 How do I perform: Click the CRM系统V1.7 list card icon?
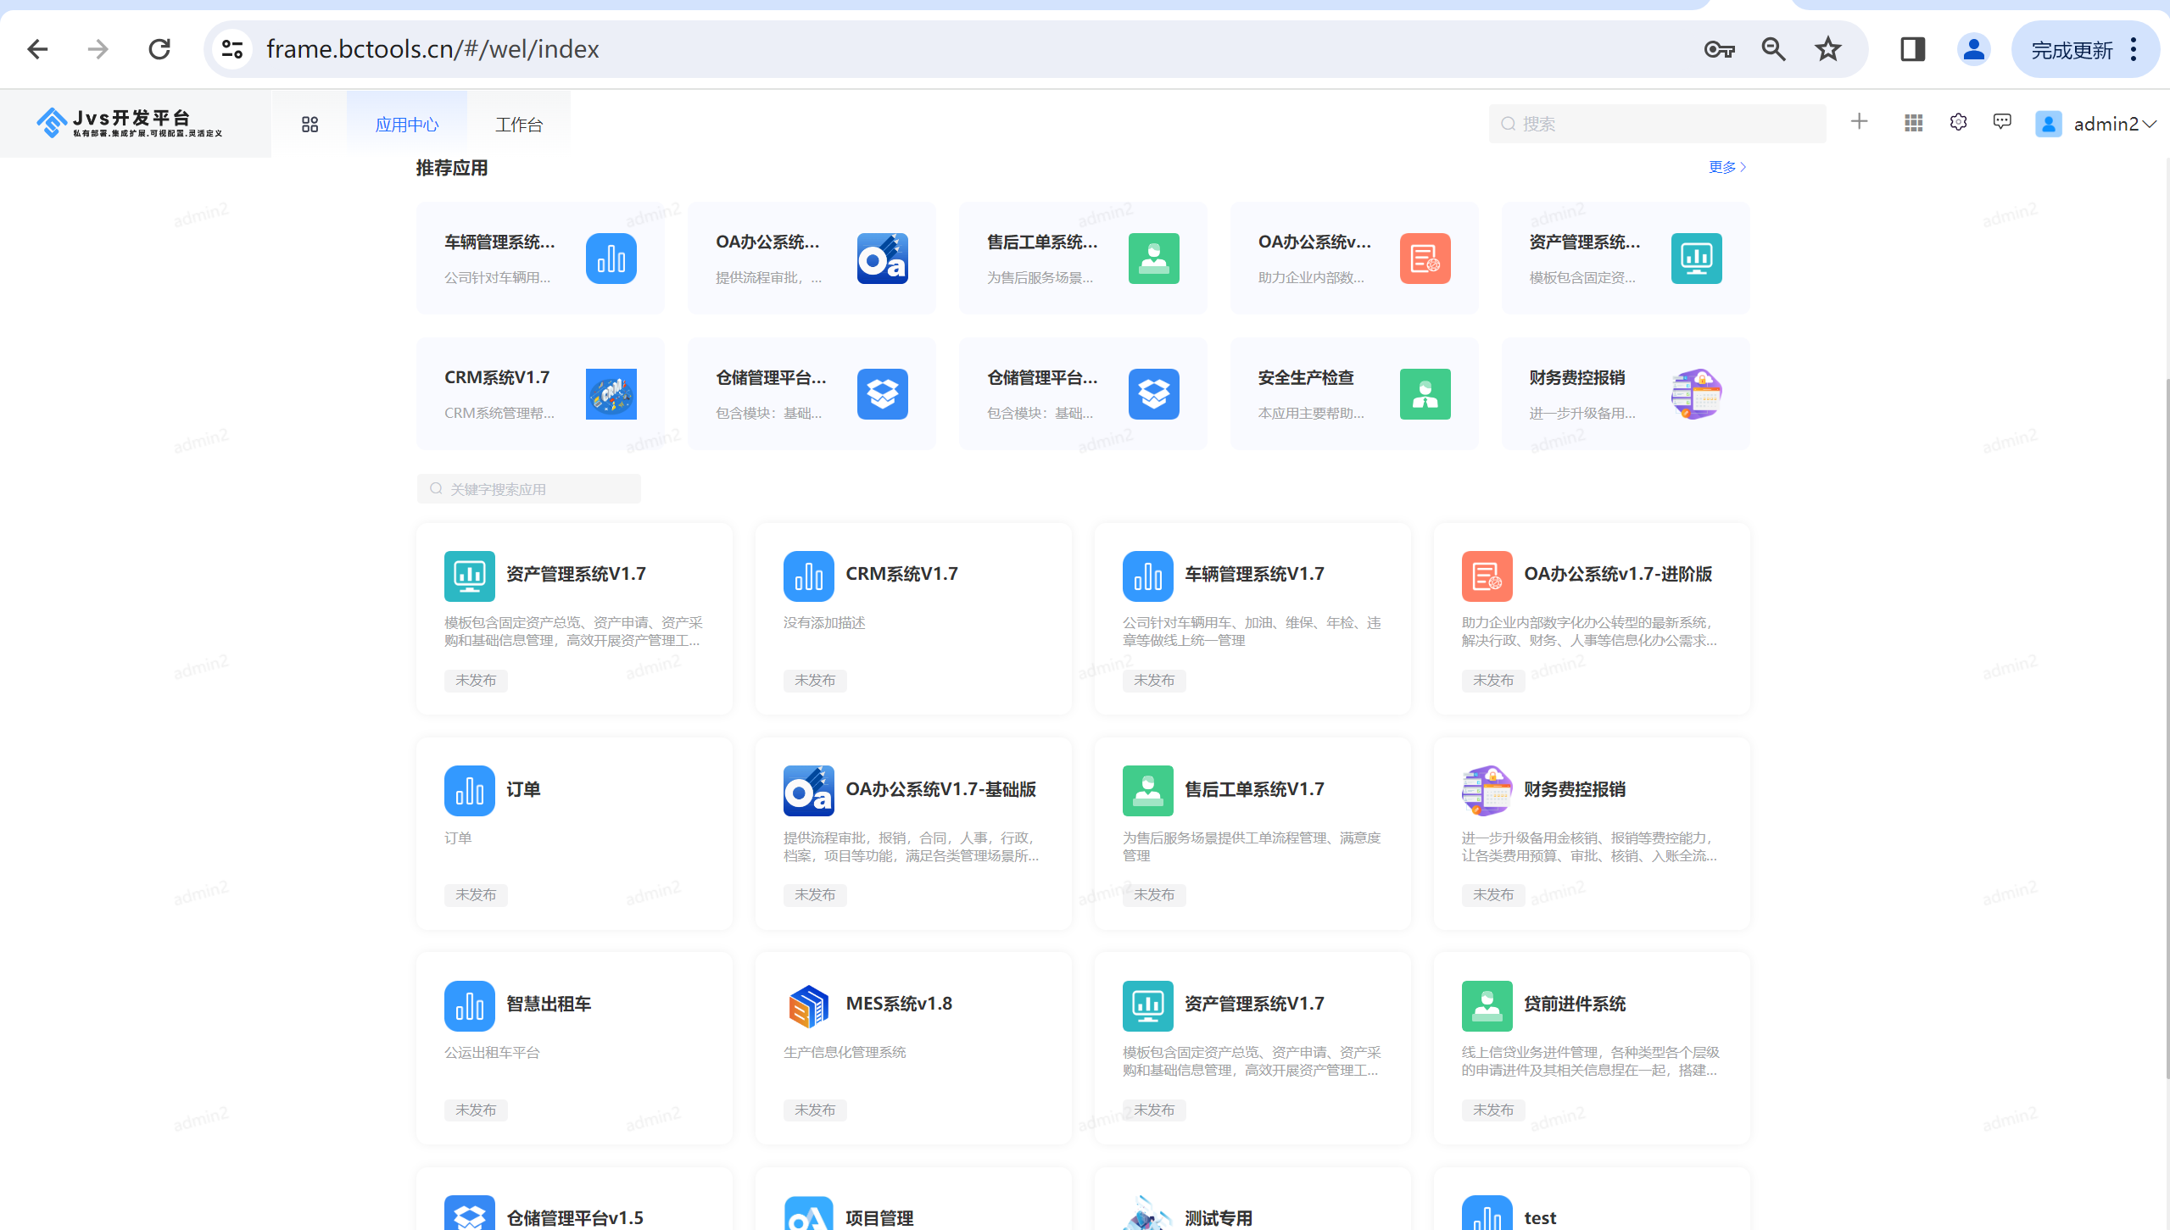809,576
